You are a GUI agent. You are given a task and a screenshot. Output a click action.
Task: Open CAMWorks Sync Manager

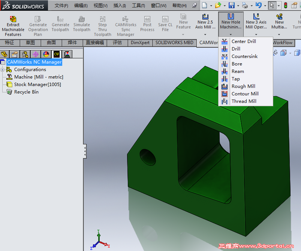126,26
